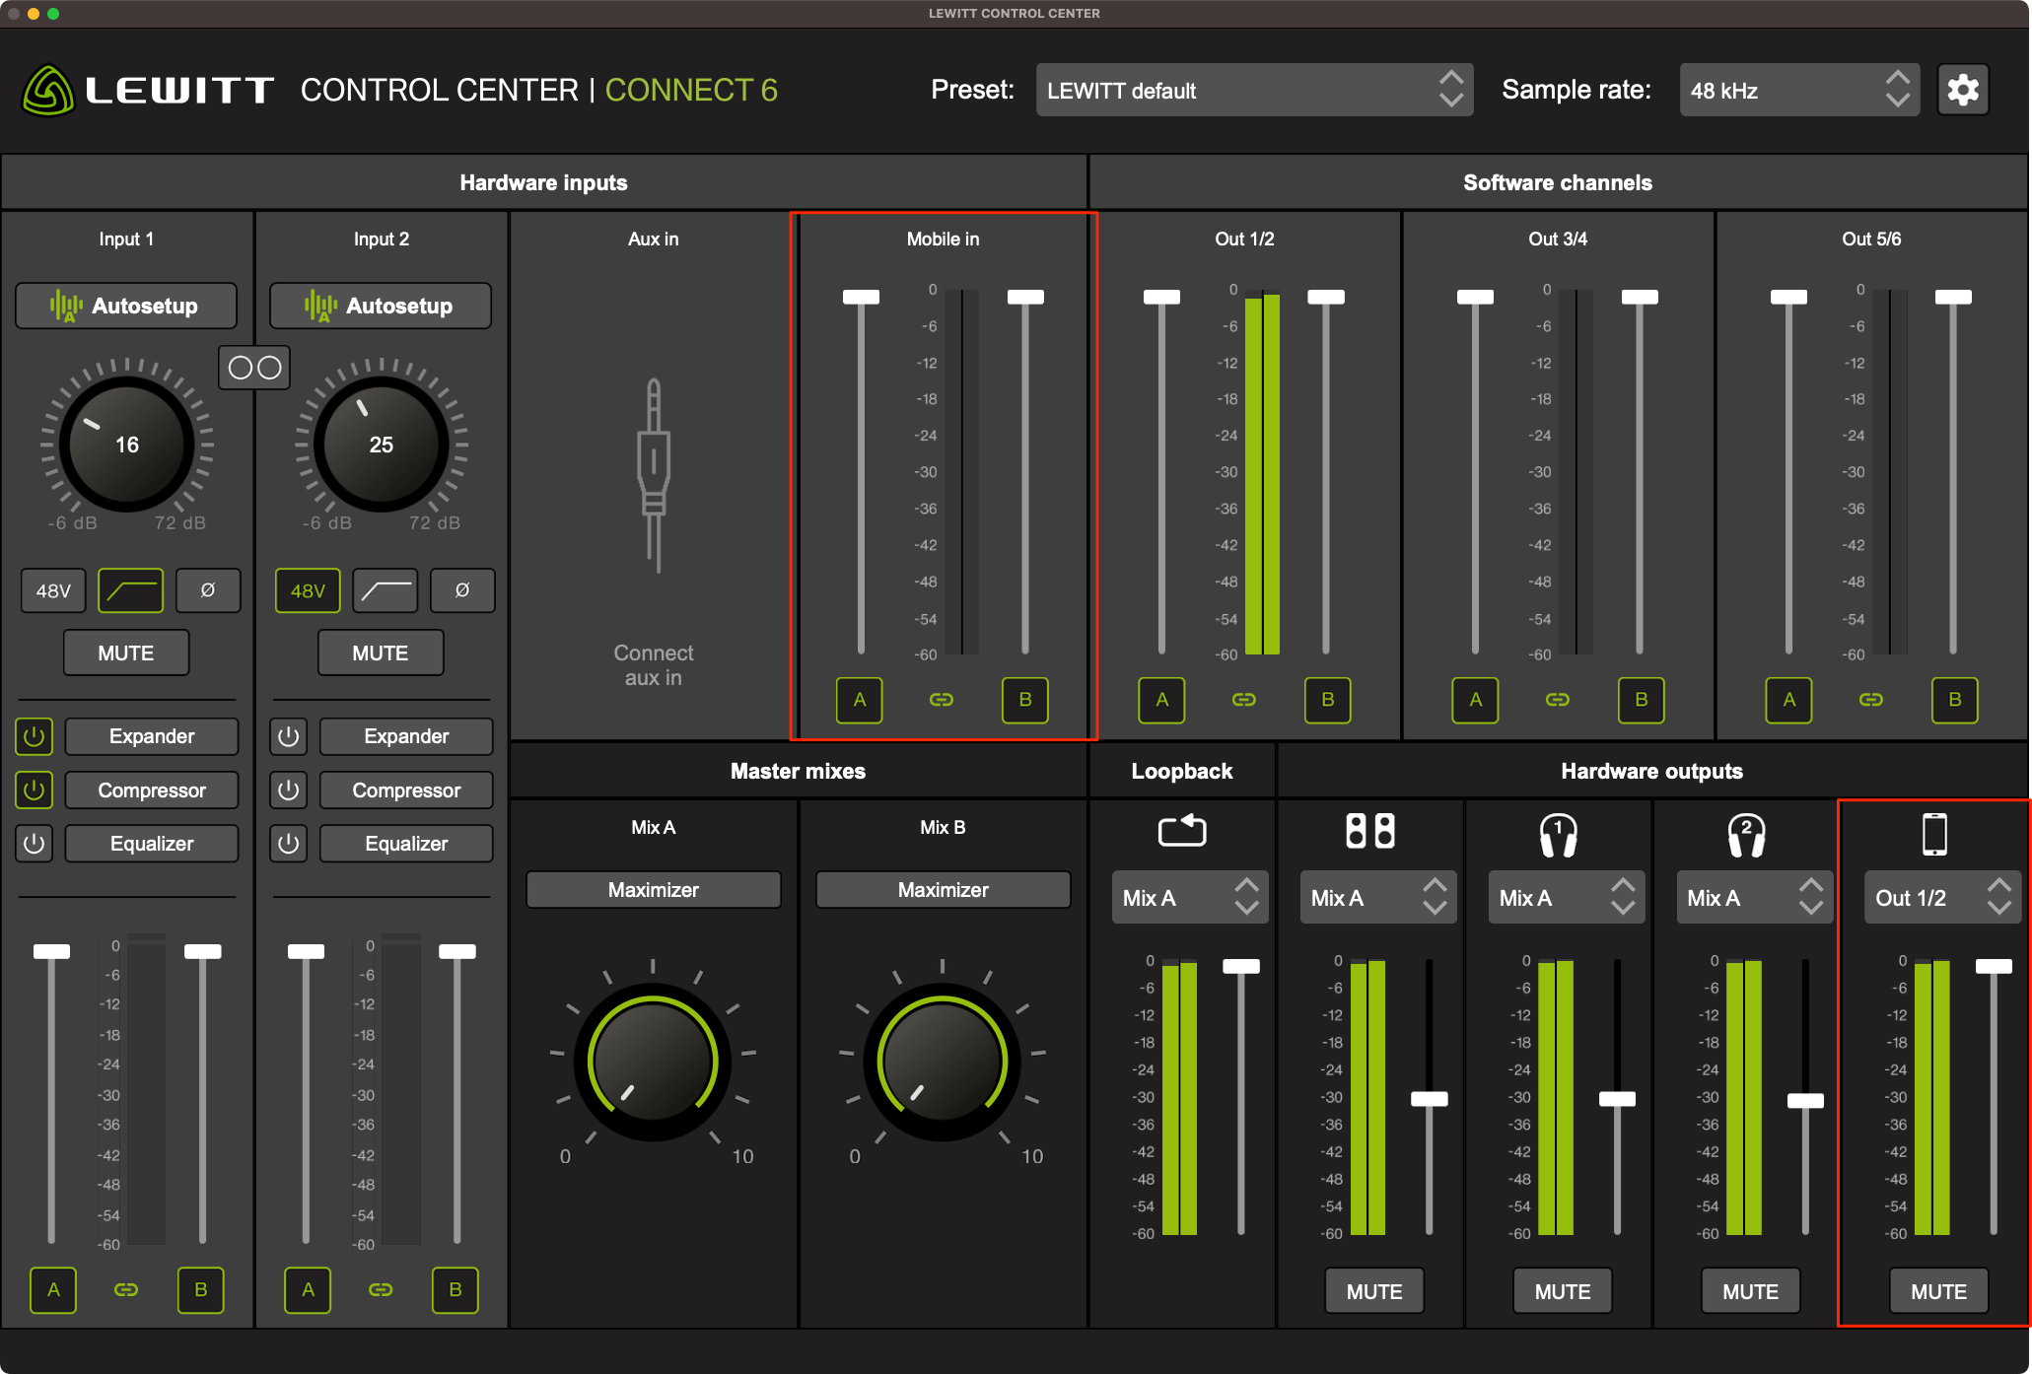Toggle link icon on Out 5/6 channel
Viewport: 2032px width, 1374px height.
point(1871,700)
